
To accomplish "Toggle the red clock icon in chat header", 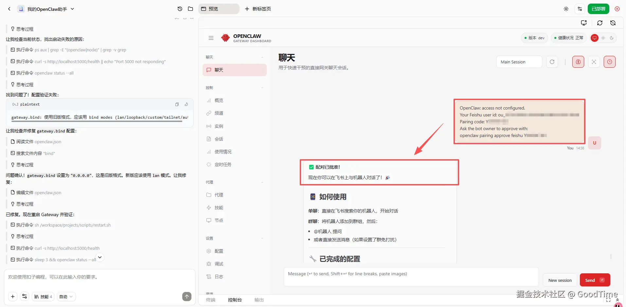I will (x=610, y=62).
